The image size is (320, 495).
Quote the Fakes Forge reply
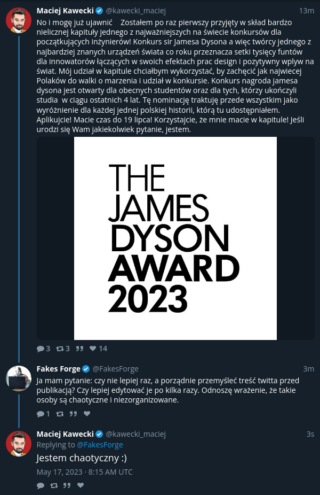pyautogui.click(x=74, y=414)
